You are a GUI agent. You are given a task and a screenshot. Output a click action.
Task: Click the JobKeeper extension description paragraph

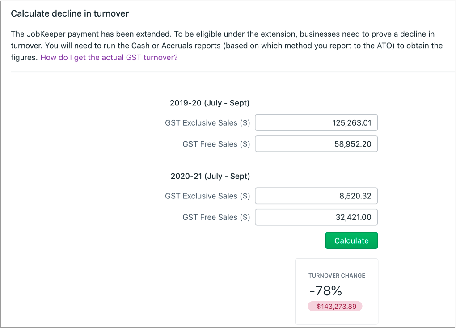[224, 46]
